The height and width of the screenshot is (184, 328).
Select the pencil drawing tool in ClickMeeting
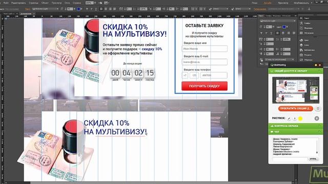click(289, 119)
